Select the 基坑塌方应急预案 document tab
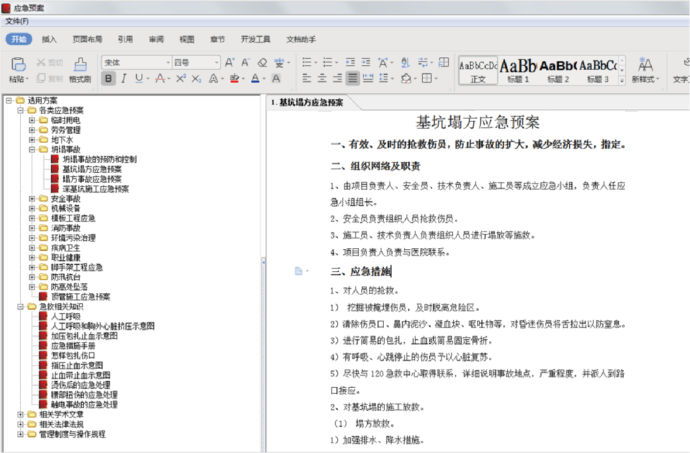 coord(307,102)
